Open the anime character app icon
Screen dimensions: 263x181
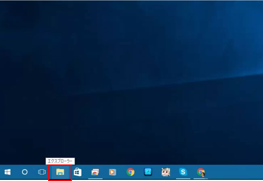coord(166,172)
